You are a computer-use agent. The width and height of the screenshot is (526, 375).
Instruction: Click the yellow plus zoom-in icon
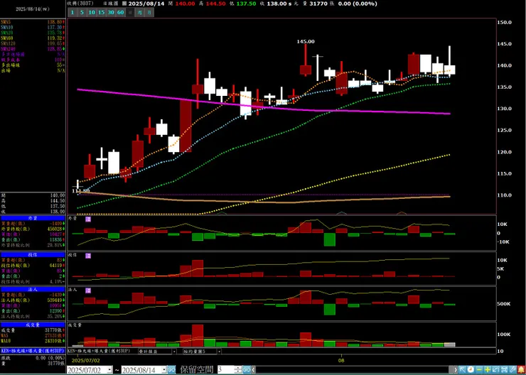tap(488, 369)
